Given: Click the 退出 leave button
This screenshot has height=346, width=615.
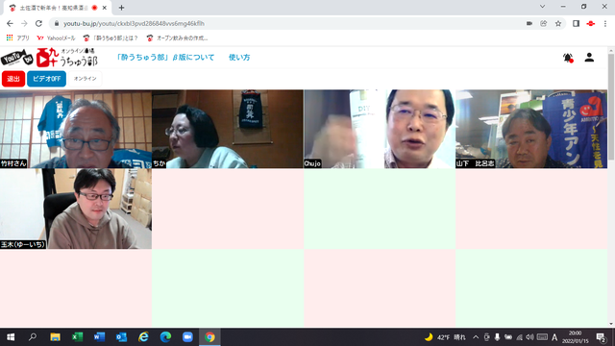Looking at the screenshot, I should coord(13,79).
